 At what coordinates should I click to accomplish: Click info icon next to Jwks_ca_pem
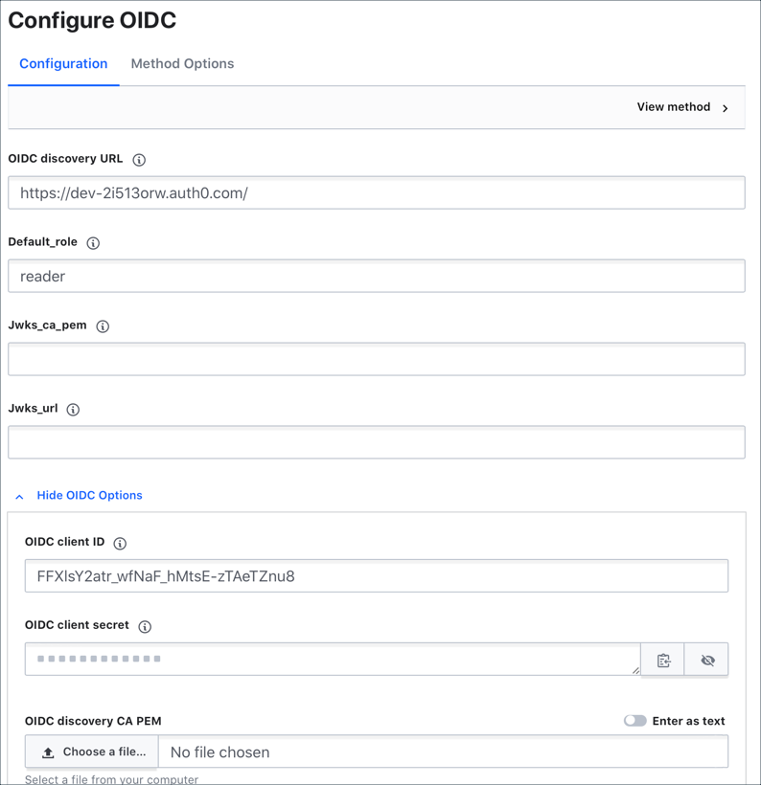(103, 326)
